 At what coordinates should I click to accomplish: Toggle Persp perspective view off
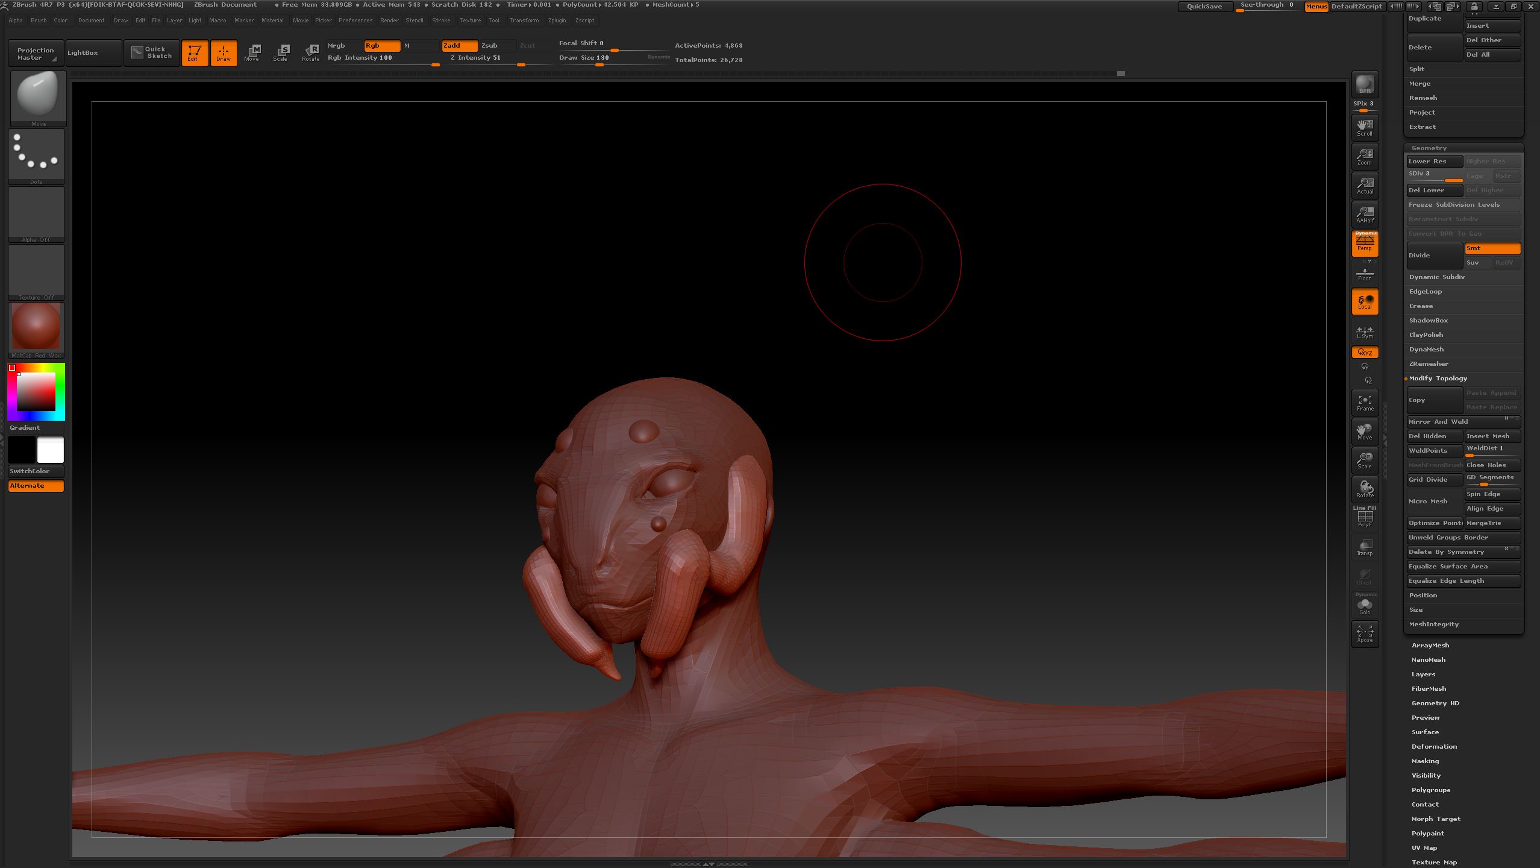[1365, 243]
